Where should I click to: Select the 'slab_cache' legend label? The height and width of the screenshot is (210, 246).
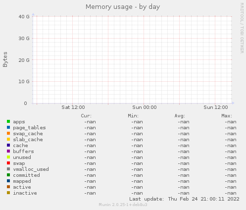coord(28,140)
